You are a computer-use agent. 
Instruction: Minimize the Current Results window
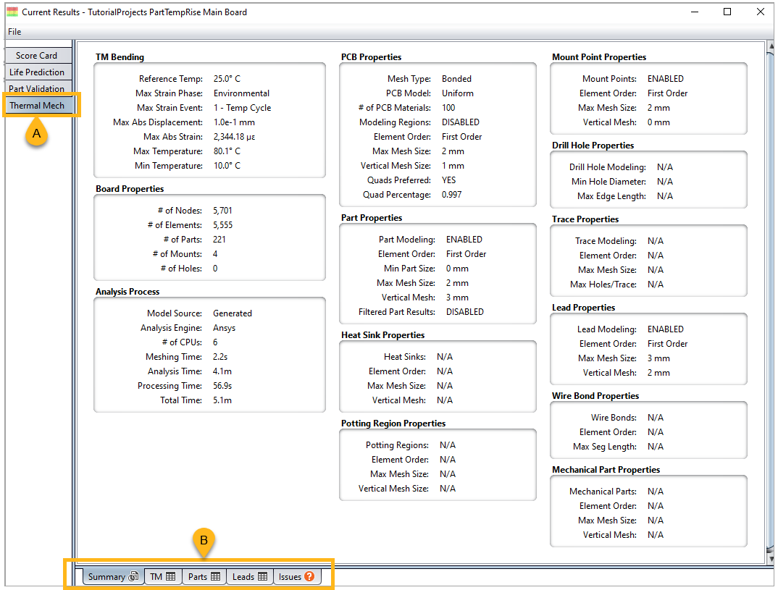coord(694,12)
